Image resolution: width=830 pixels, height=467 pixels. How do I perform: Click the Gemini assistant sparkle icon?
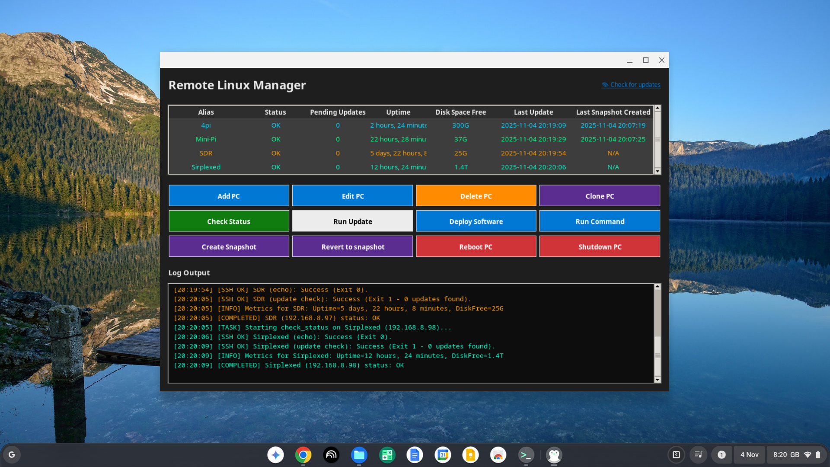tap(275, 455)
